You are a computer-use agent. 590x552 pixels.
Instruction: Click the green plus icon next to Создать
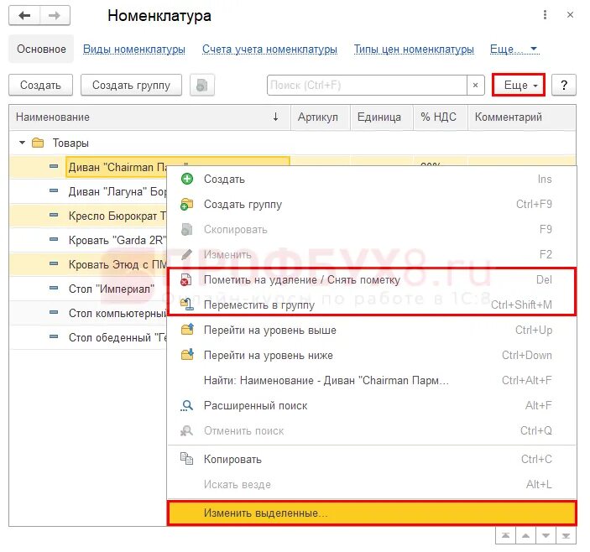coord(187,179)
